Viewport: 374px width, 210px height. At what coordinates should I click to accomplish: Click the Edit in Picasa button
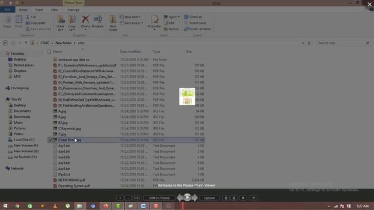click(x=159, y=198)
